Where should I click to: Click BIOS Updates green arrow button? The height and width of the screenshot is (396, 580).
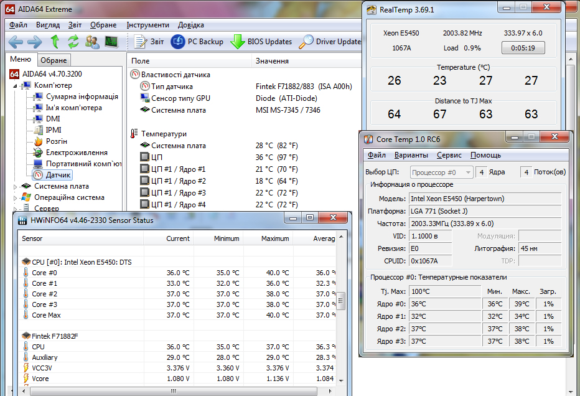pyautogui.click(x=261, y=42)
